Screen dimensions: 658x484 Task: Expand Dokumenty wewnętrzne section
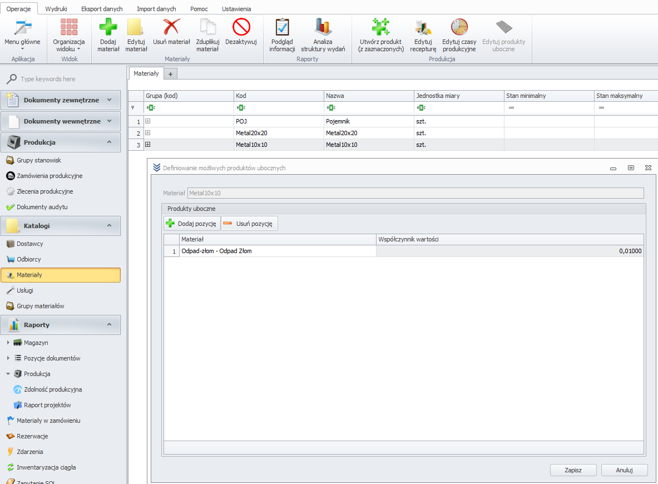(61, 121)
